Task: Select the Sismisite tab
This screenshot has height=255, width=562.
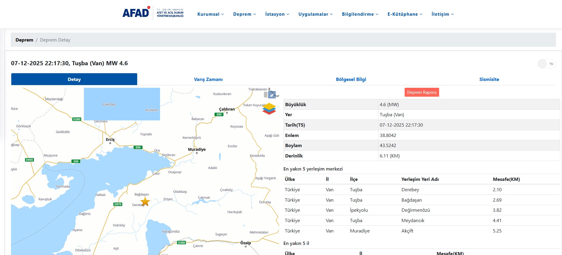Action: tap(489, 79)
